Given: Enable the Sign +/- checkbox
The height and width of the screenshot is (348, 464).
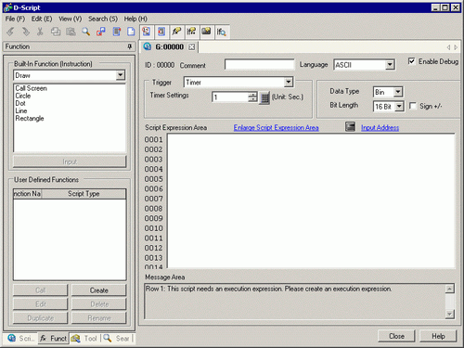Looking at the screenshot, I should click(x=413, y=106).
